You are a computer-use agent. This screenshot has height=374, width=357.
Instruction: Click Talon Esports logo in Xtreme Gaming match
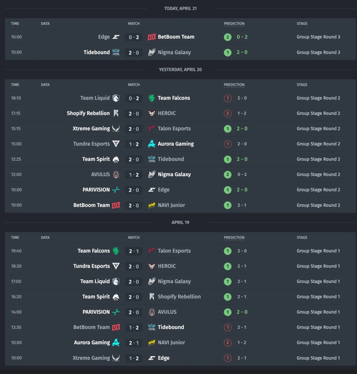151,129
